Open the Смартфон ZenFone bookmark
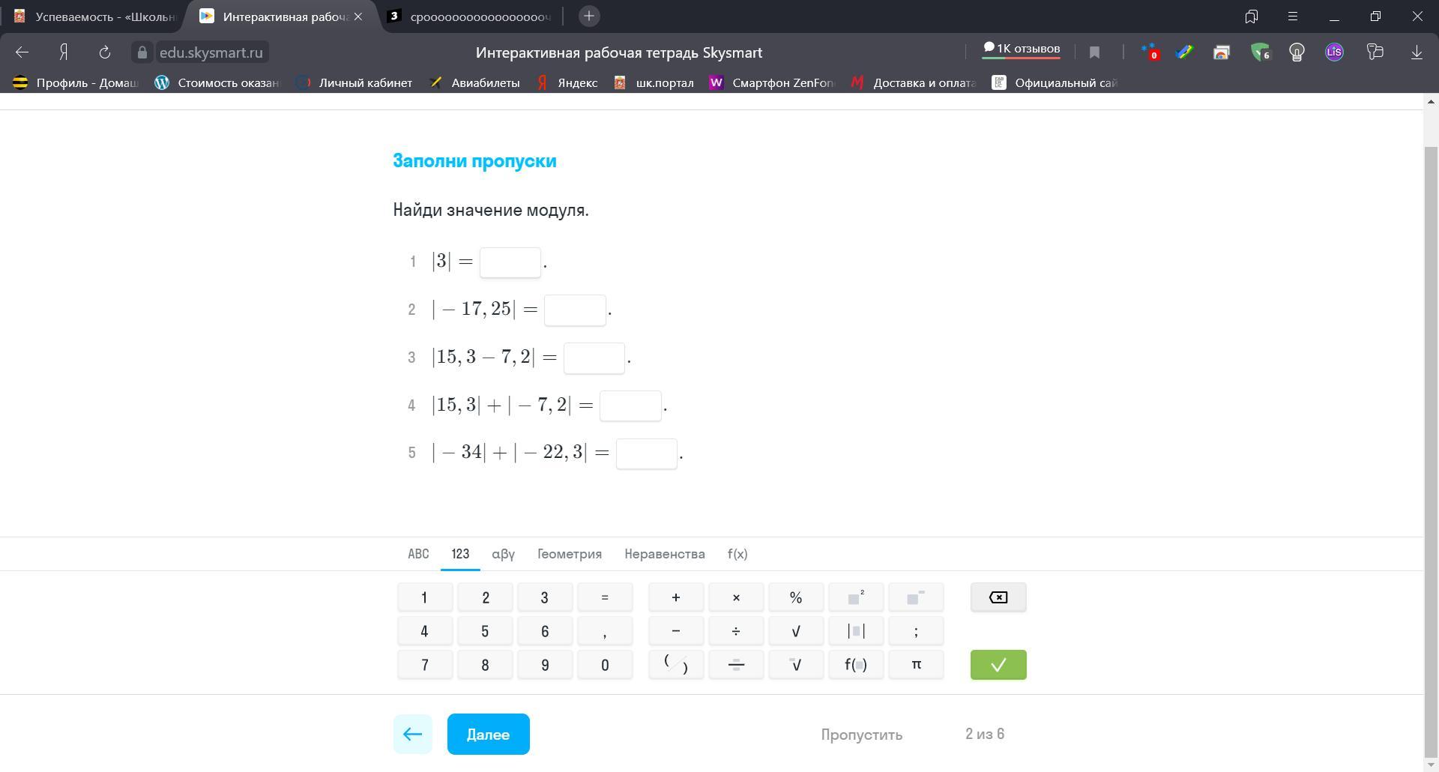This screenshot has width=1439, height=772. tap(772, 82)
